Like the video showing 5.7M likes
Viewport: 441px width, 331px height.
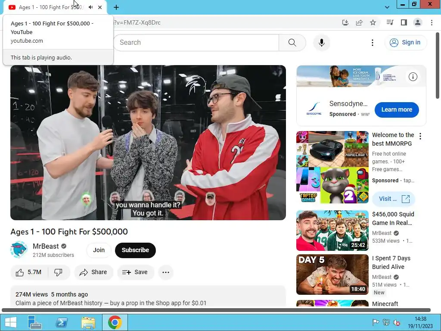[x=29, y=272]
